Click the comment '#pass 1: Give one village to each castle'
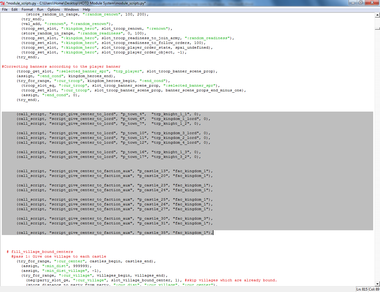Screen dimensions: 380x292 click(59, 256)
